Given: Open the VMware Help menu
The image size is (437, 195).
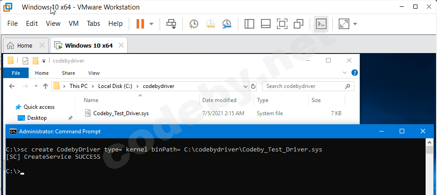Looking at the screenshot, I should 116,24.
